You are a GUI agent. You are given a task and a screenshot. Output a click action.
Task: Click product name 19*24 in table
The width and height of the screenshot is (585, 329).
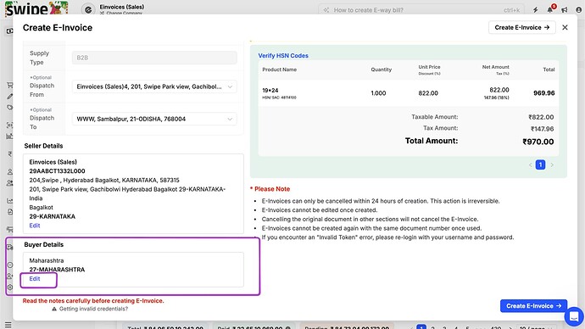270,90
